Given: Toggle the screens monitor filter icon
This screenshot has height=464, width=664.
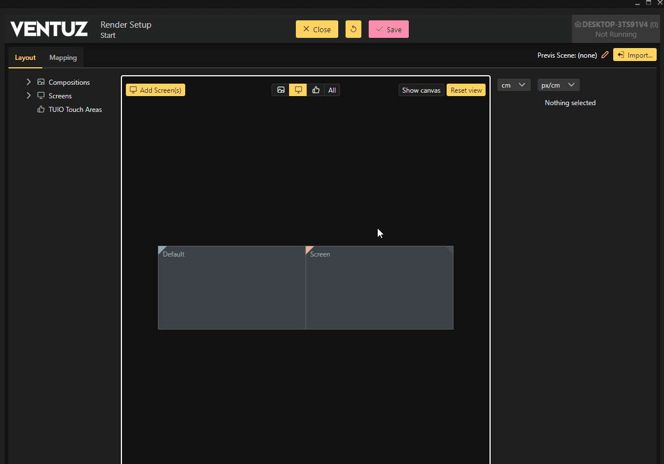Looking at the screenshot, I should [x=298, y=90].
